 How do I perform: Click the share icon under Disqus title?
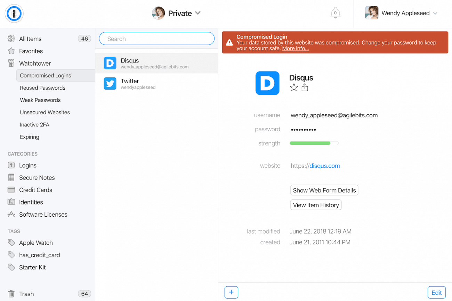tap(305, 87)
